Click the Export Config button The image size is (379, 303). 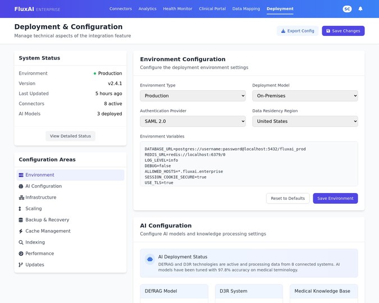298,31
